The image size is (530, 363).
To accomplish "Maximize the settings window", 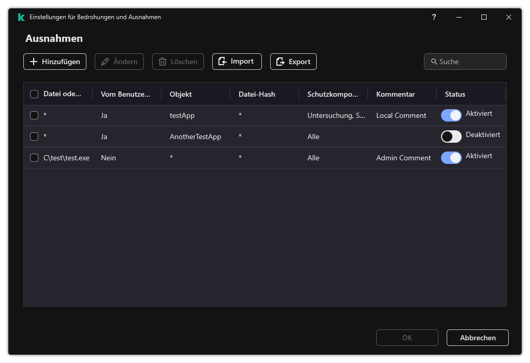I will click(x=484, y=17).
